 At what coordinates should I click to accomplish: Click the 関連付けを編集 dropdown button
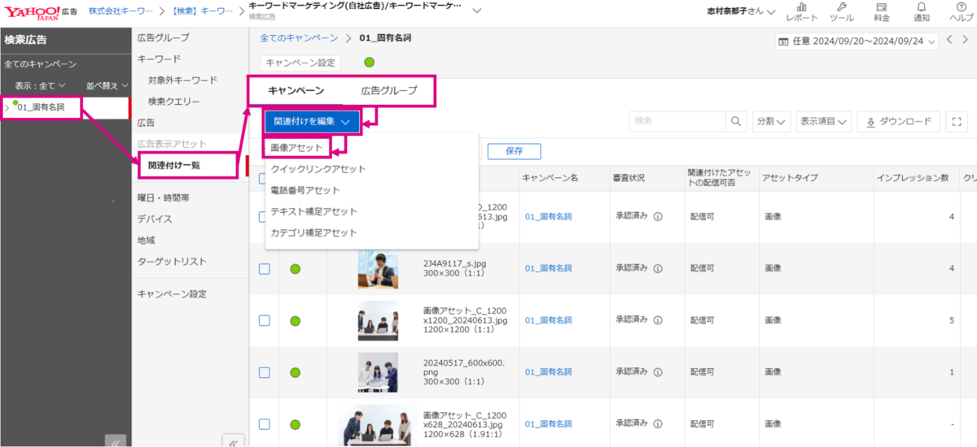pyautogui.click(x=312, y=121)
